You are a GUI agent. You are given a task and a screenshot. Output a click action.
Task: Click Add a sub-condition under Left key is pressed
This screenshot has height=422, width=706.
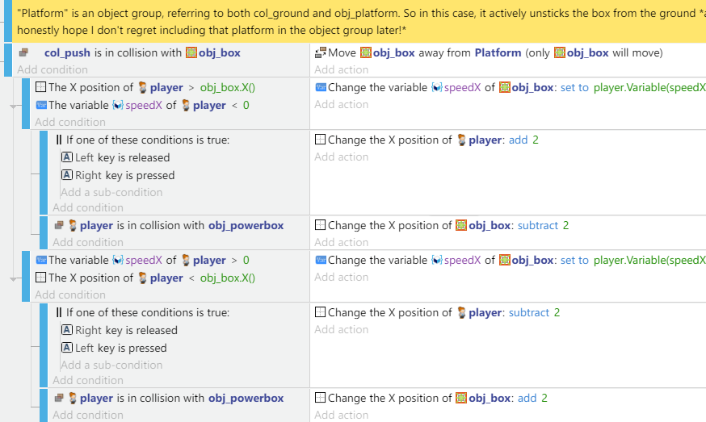coord(111,365)
